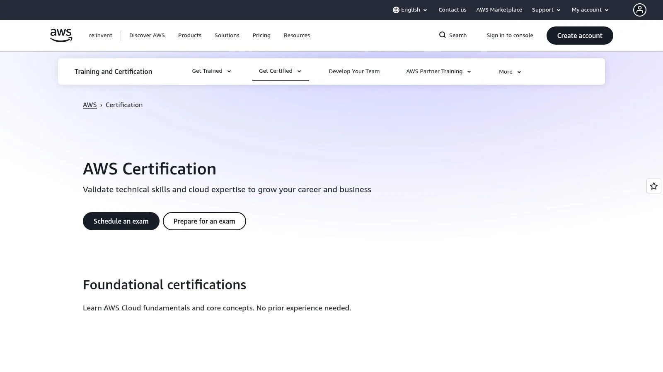Screen dimensions: 663x372
Task: Open the AWS Partner Training dropdown
Action: (438, 72)
